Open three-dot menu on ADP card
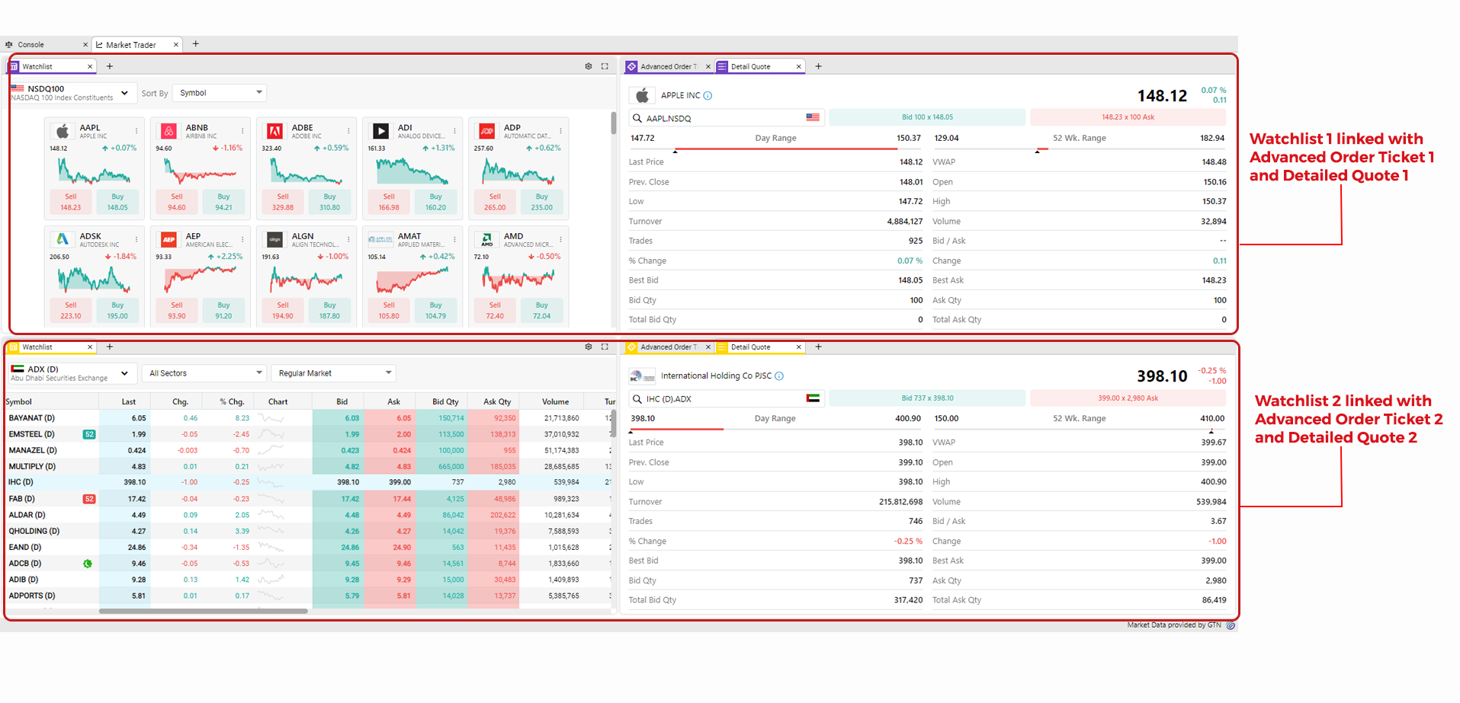The width and height of the screenshot is (1460, 703). pyautogui.click(x=560, y=131)
